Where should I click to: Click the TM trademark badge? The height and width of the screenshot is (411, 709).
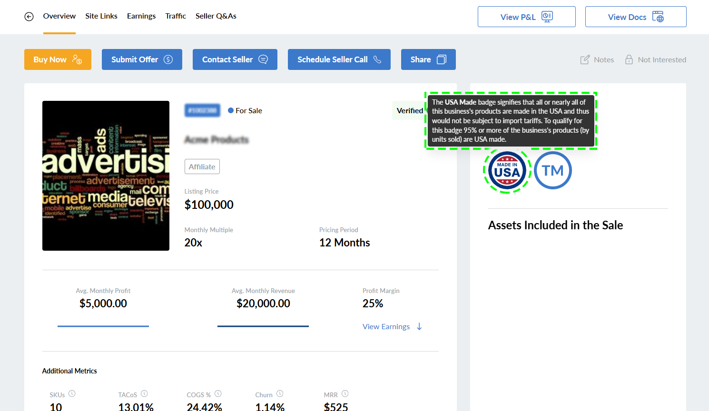point(552,171)
